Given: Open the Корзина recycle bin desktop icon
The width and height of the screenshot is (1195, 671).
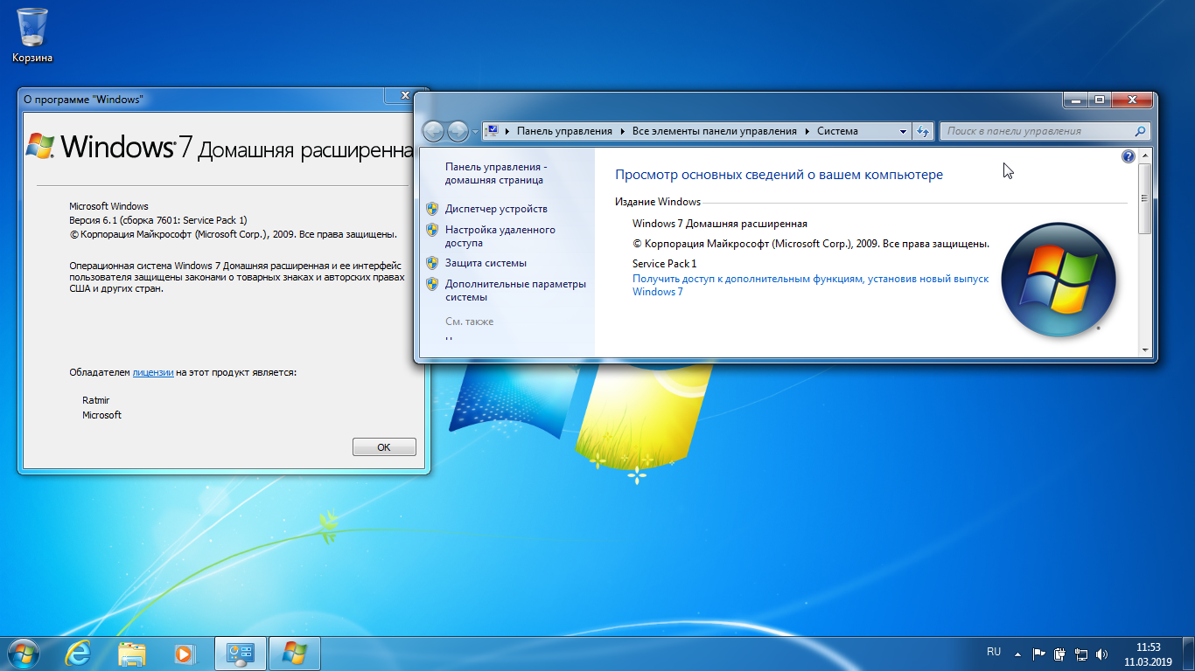Looking at the screenshot, I should click(32, 35).
